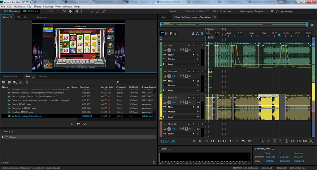Show the spectral pitch display icon
The height and width of the screenshot is (170, 317).
[x=57, y=11]
